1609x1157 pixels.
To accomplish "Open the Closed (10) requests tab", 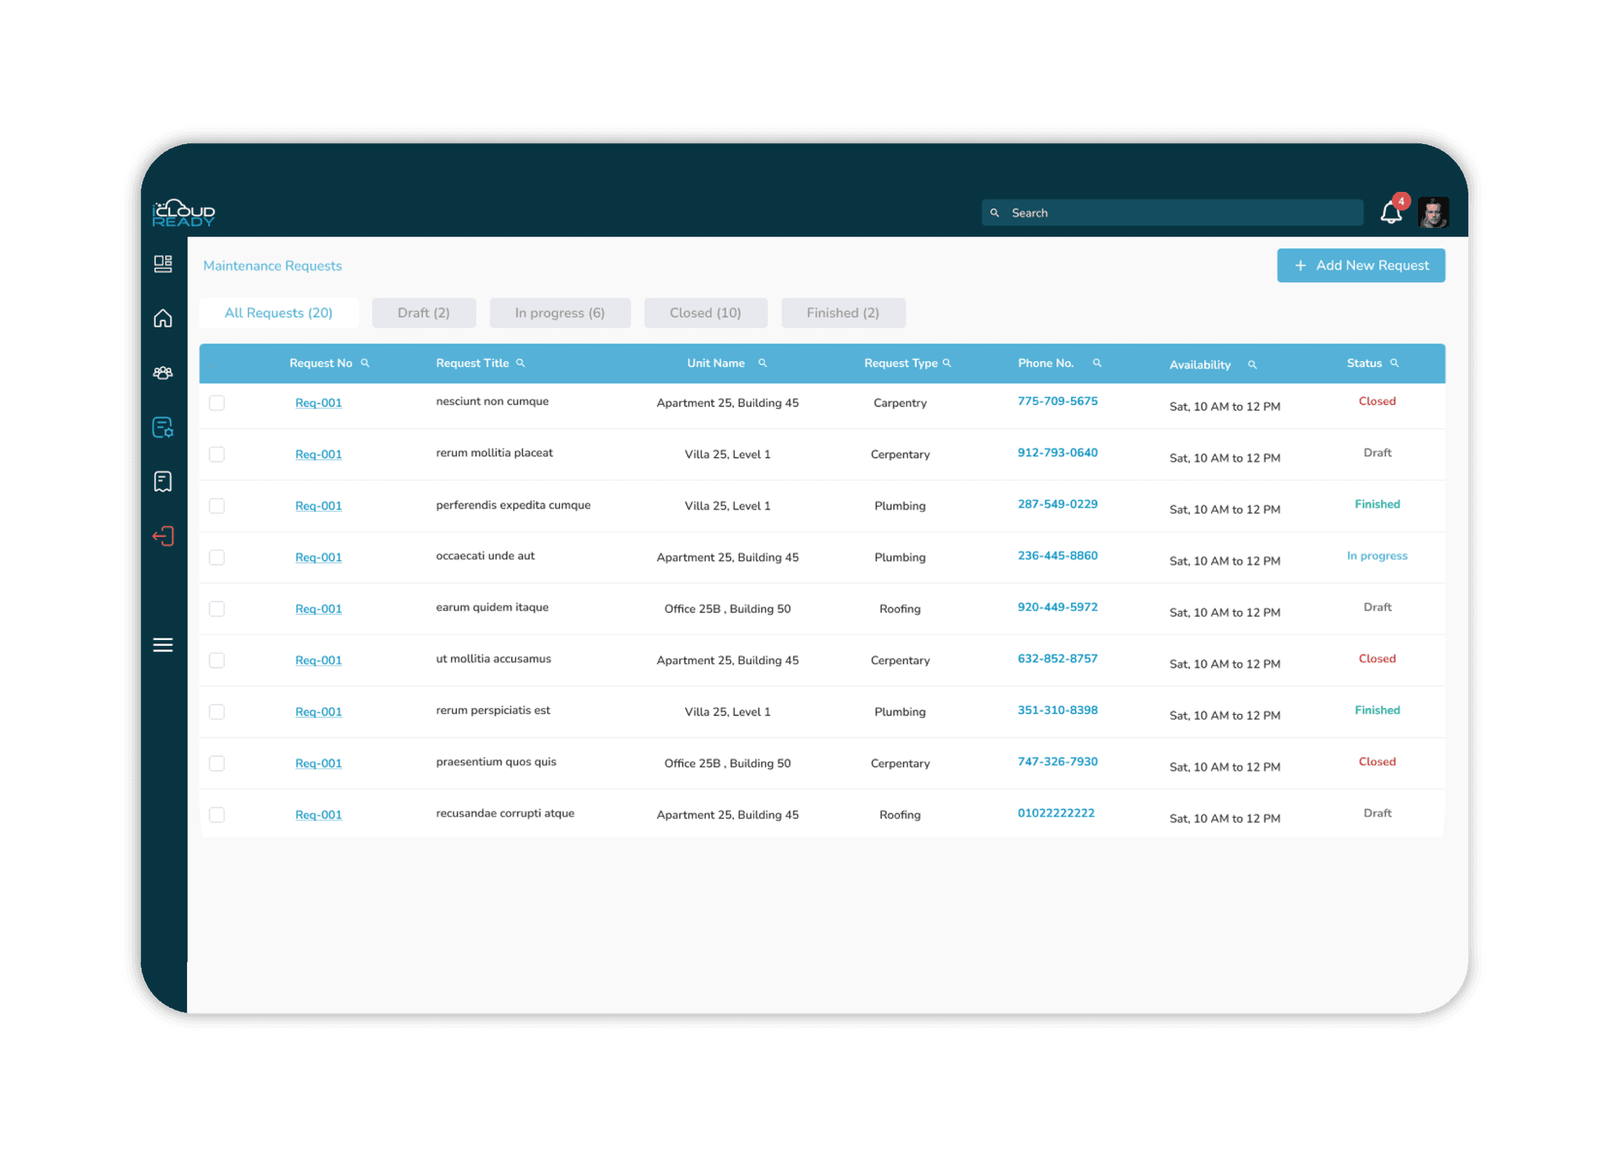I will [705, 312].
